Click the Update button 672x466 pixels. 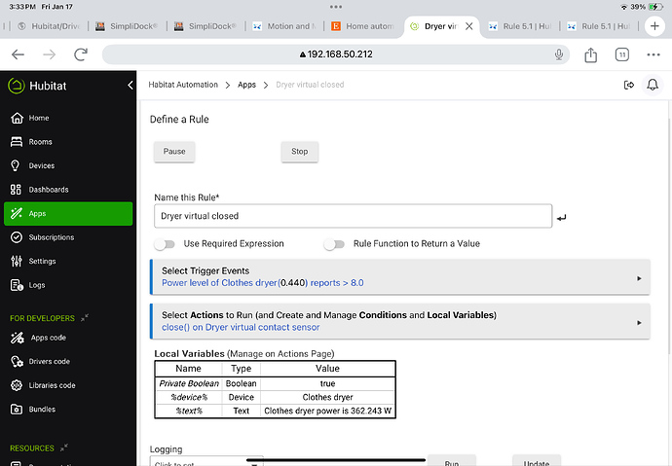(x=537, y=461)
